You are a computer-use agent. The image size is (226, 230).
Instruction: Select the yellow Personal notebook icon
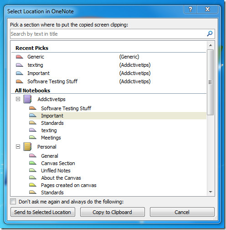click(27, 147)
